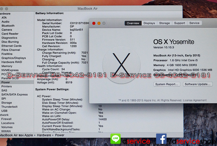
Task: Open the Service tab
Action: 194,23
